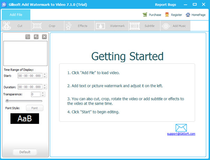Click the Start time input field
210x160 pixels.
[30, 76]
